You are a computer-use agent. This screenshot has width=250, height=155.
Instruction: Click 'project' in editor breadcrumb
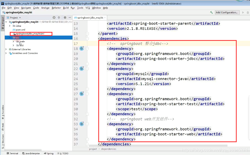click(93, 149)
